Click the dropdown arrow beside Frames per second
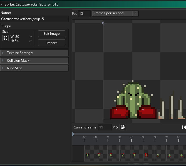The width and height of the screenshot is (186, 166). (135, 13)
